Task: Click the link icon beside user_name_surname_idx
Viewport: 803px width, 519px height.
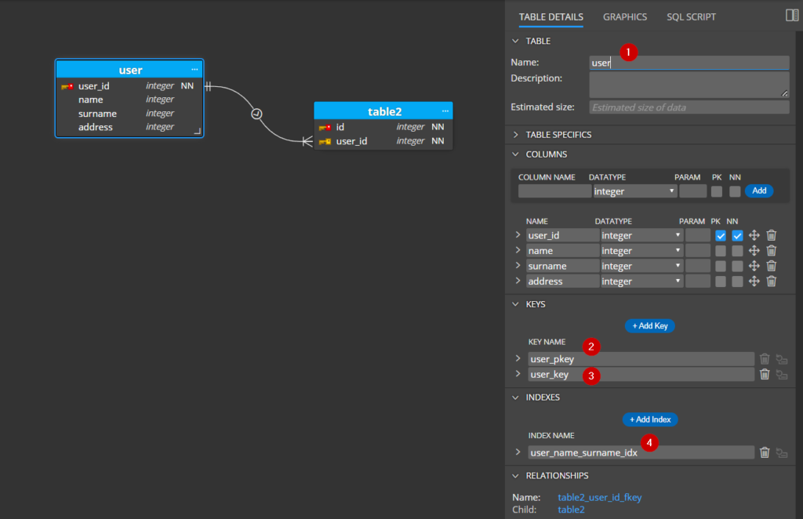Action: [782, 453]
